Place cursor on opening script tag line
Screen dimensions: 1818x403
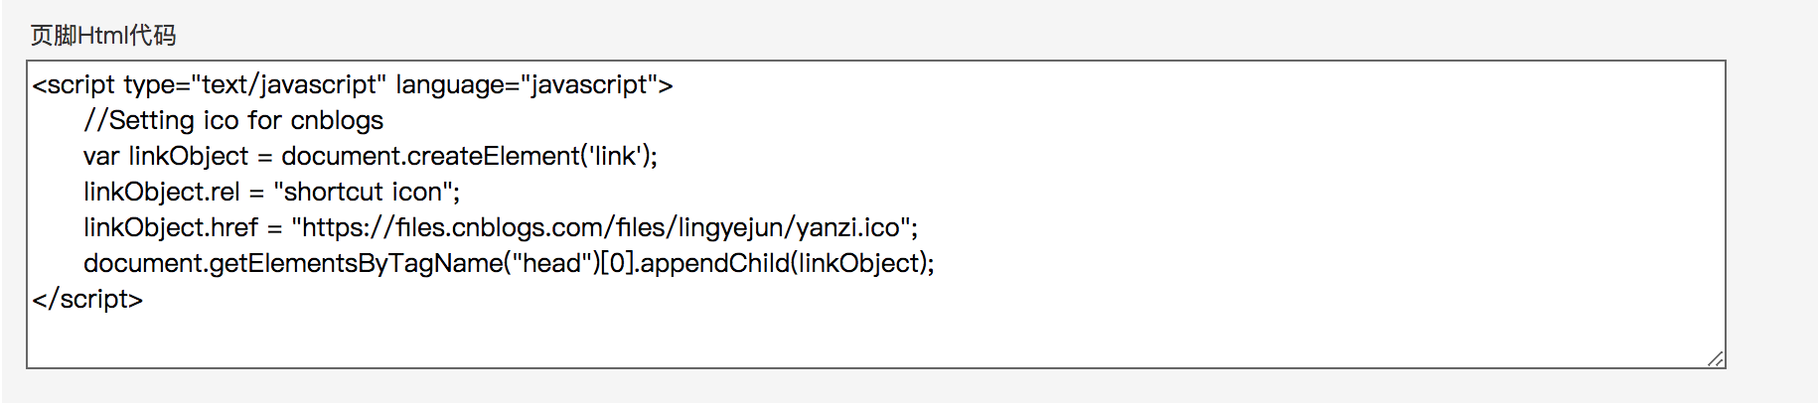(x=353, y=85)
